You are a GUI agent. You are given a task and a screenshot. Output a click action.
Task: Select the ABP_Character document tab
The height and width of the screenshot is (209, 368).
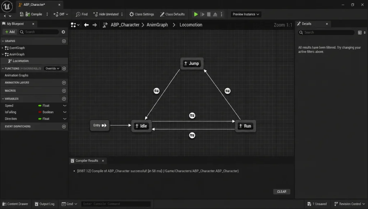pos(34,5)
